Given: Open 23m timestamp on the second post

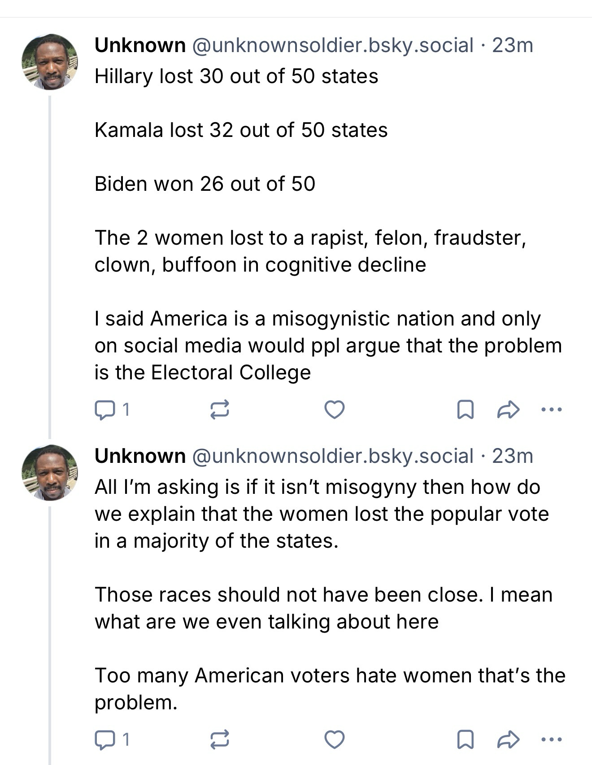Looking at the screenshot, I should (512, 456).
